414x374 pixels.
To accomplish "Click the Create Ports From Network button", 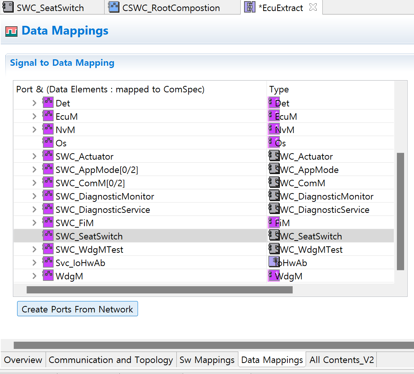I will pos(77,309).
